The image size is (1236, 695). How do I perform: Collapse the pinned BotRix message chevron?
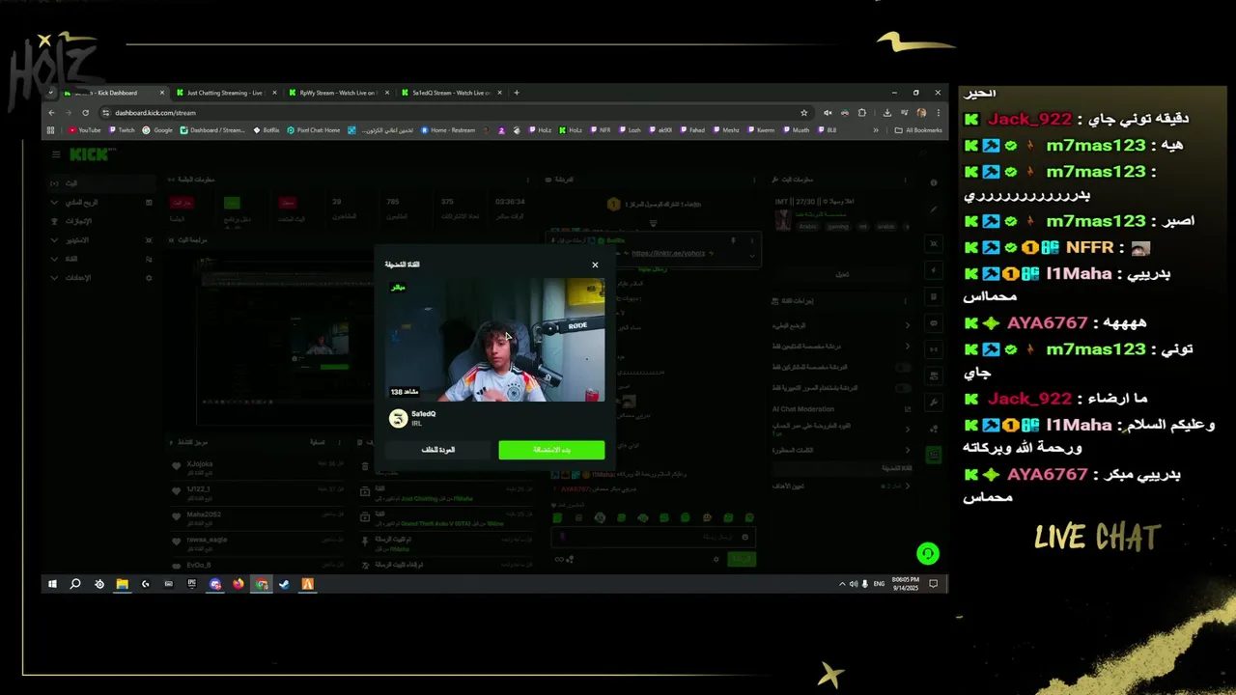[752, 255]
